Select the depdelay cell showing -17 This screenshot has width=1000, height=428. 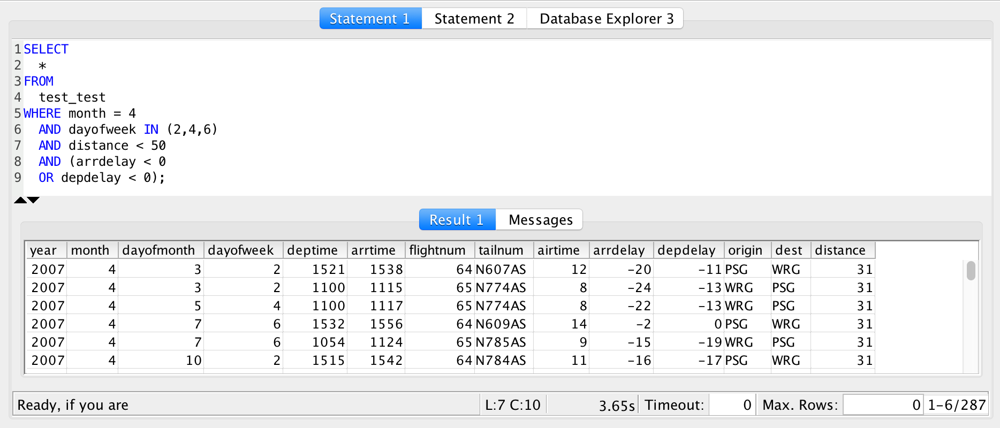click(x=688, y=360)
